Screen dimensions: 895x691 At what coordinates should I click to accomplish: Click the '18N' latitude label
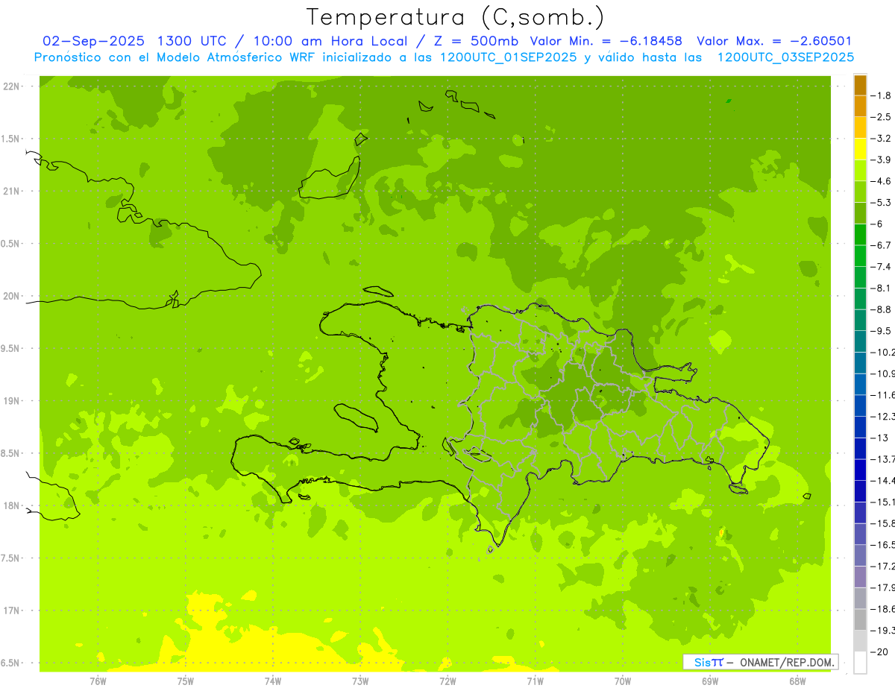point(10,506)
